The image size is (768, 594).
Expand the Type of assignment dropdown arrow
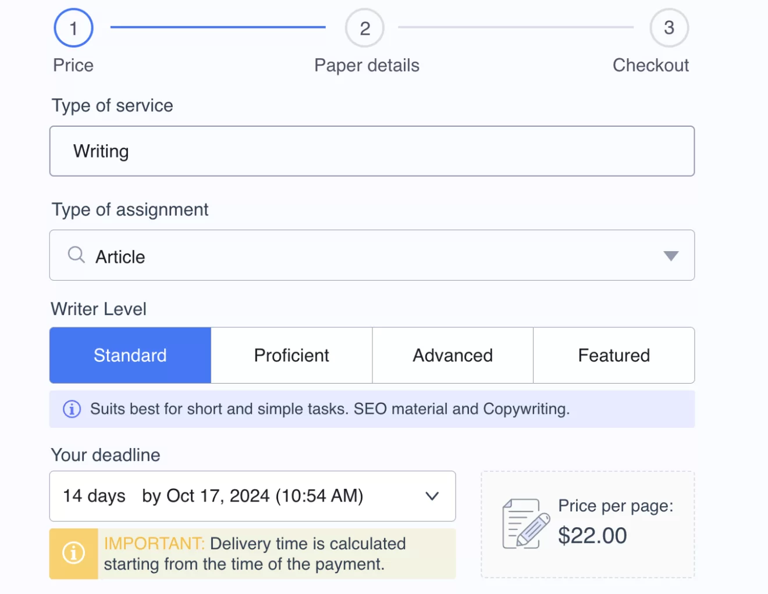pyautogui.click(x=671, y=256)
